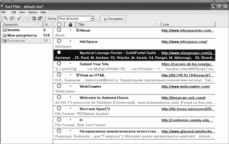Select the Мои документы keyword folder

coord(26,35)
